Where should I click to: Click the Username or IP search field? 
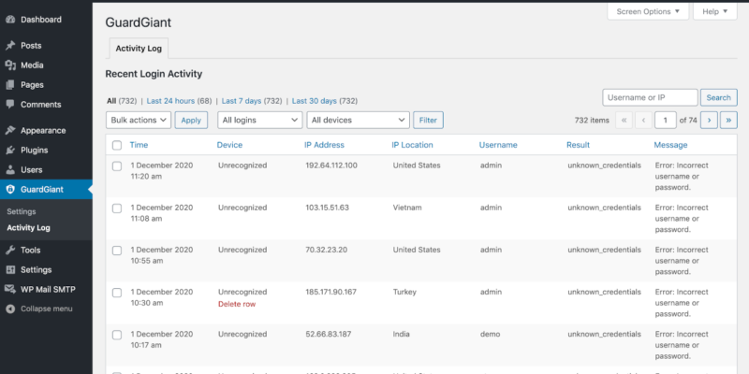[650, 97]
